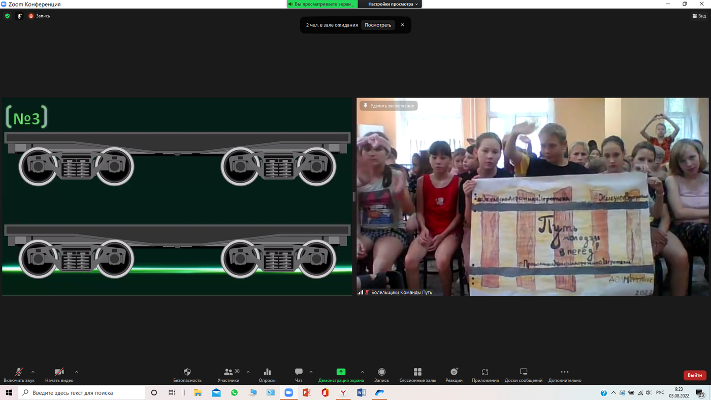Open the Вид view menu
711x400 pixels.
[699, 16]
